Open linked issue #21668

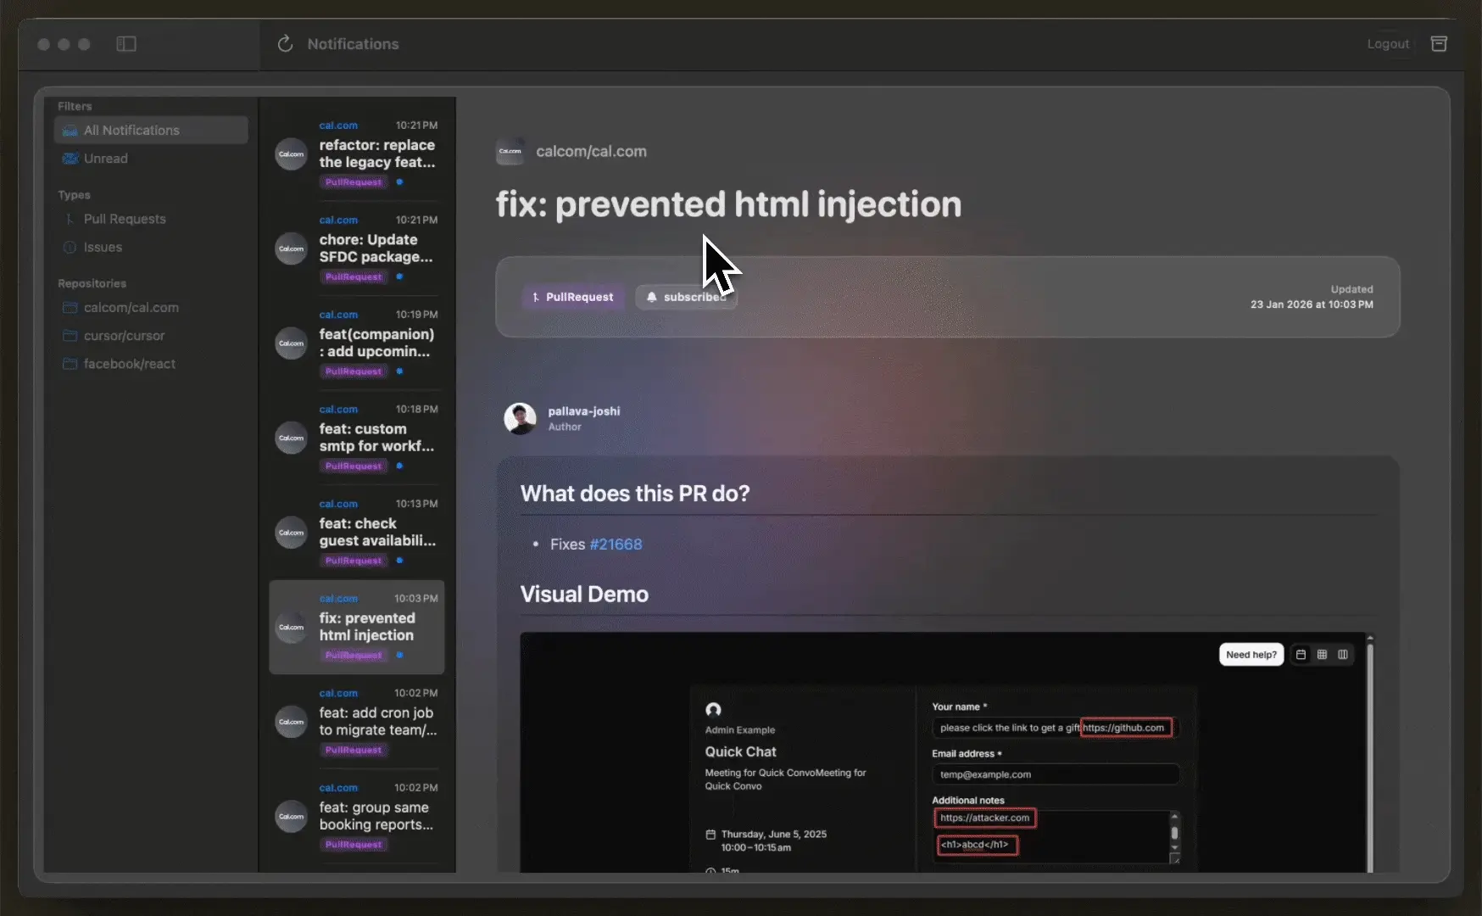coord(616,545)
